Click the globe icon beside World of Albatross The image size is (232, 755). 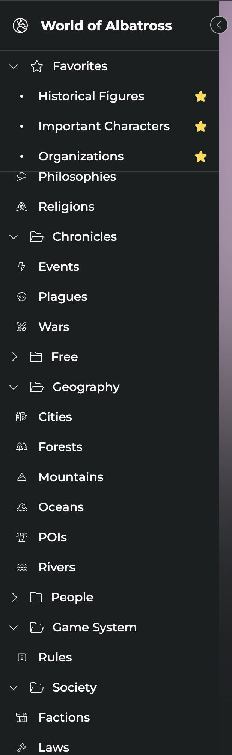tap(20, 26)
